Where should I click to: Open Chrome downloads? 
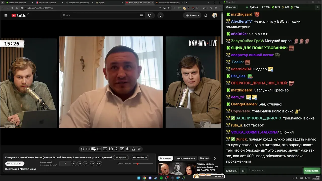(204, 8)
